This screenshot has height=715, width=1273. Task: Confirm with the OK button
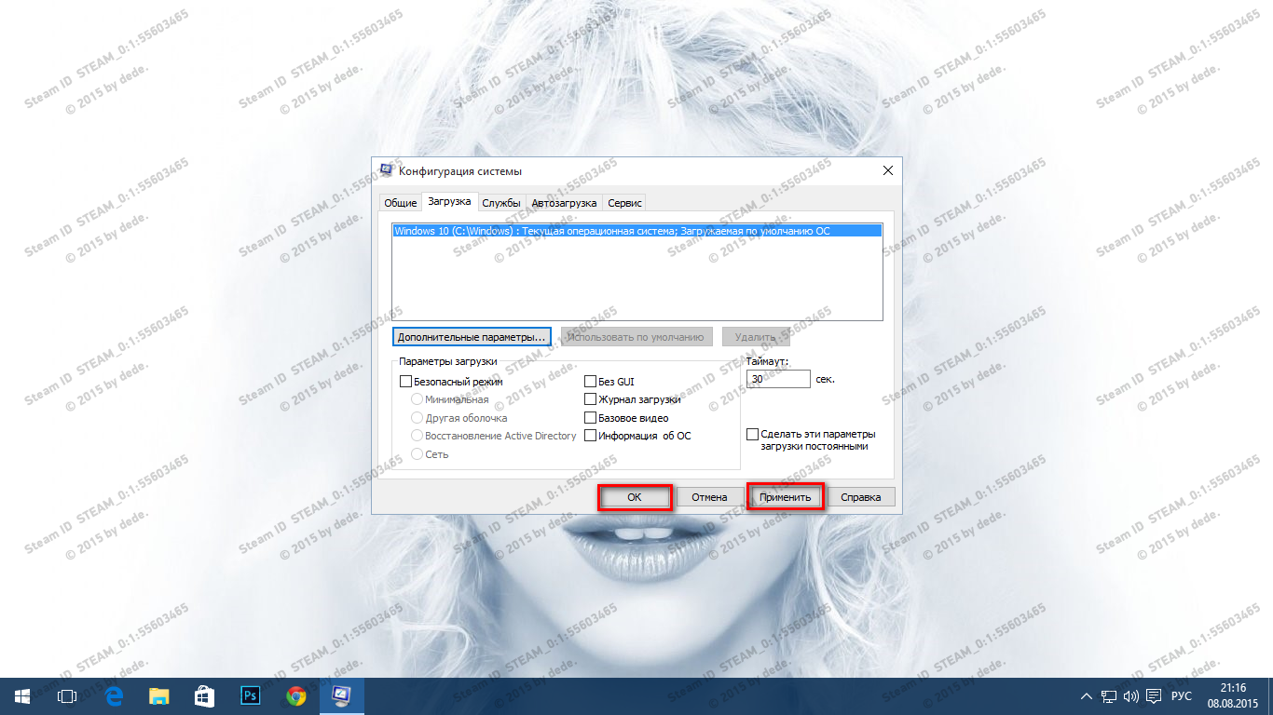click(634, 497)
